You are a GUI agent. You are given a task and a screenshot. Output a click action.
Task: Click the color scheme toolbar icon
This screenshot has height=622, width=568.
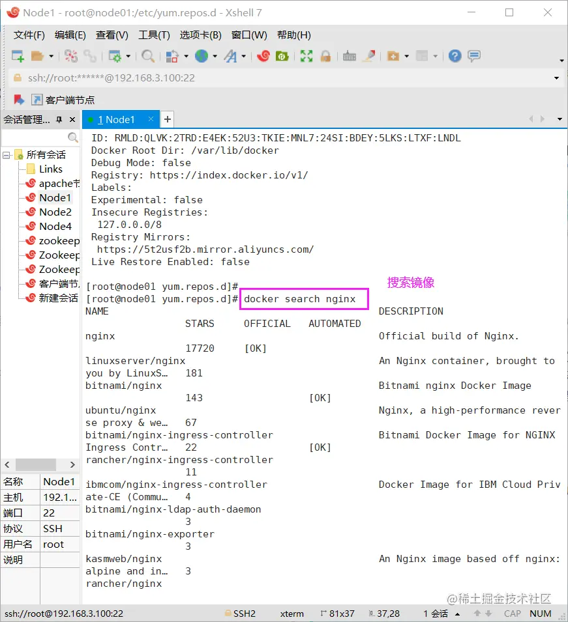[172, 56]
